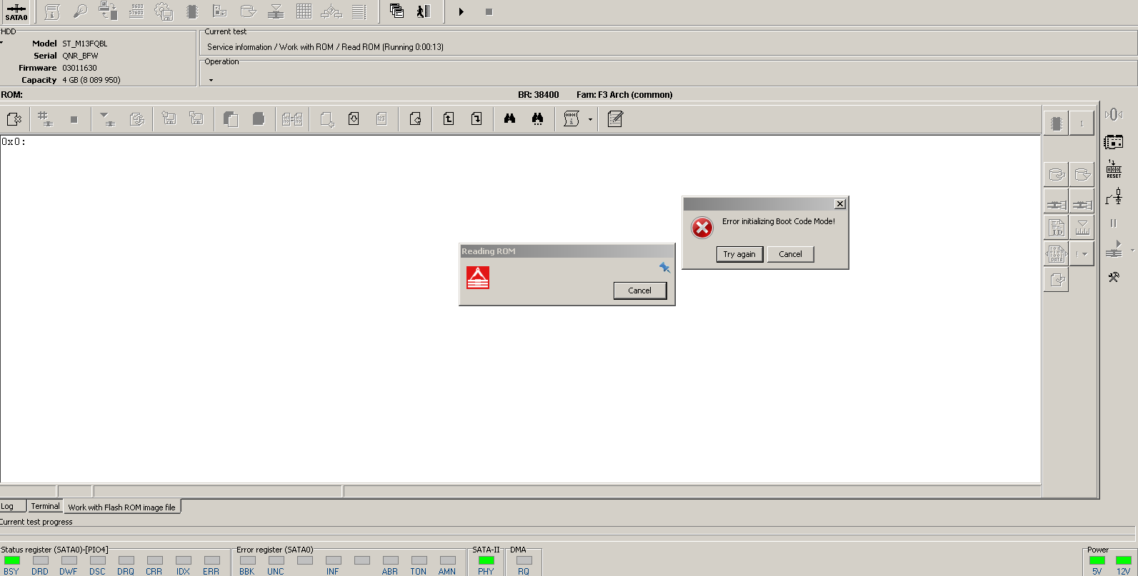1138x576 pixels.
Task: Switch to the Terminal tab
Action: coord(45,506)
